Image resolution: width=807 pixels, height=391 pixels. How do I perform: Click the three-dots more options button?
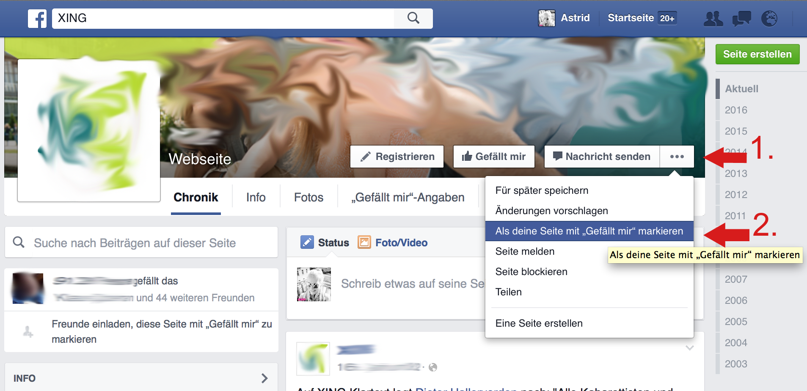click(x=677, y=157)
